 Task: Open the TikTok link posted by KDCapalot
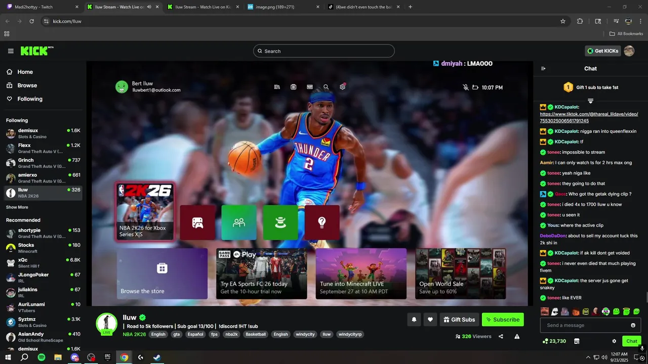click(x=589, y=117)
